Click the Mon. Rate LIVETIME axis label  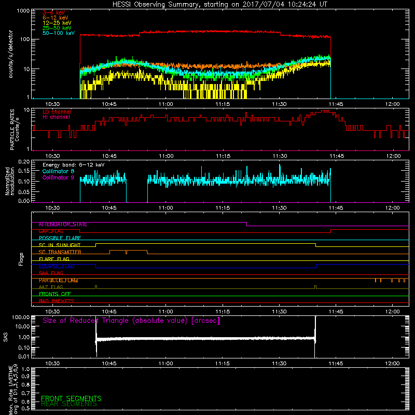12,390
